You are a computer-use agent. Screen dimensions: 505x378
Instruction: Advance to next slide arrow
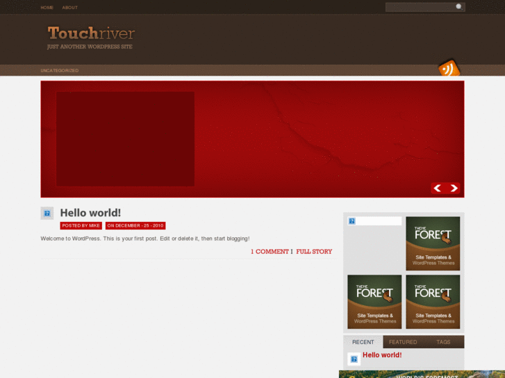(454, 188)
